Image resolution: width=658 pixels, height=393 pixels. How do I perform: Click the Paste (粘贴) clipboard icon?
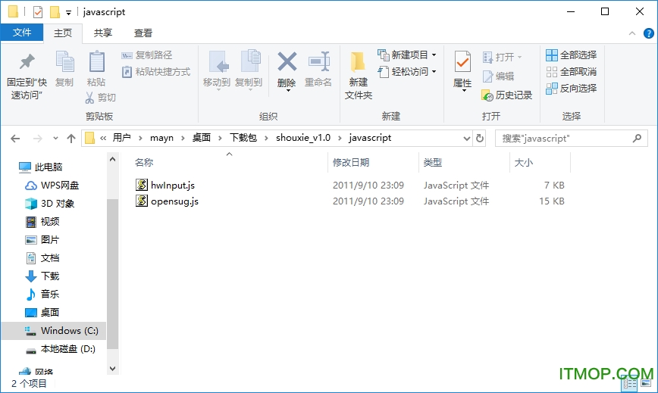tap(96, 70)
